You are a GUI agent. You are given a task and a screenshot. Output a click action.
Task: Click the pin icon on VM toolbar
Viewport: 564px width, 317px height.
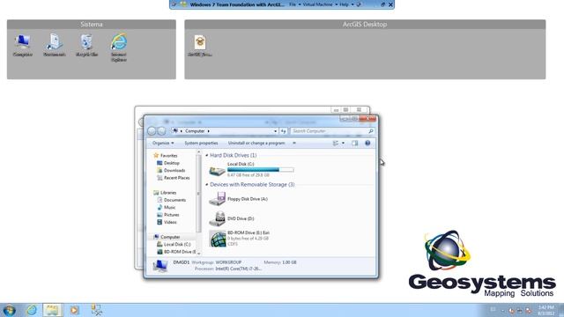pos(174,4)
